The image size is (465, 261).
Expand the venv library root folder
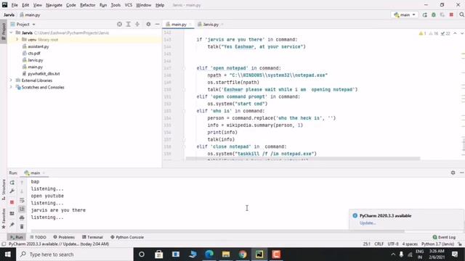[x=17, y=40]
